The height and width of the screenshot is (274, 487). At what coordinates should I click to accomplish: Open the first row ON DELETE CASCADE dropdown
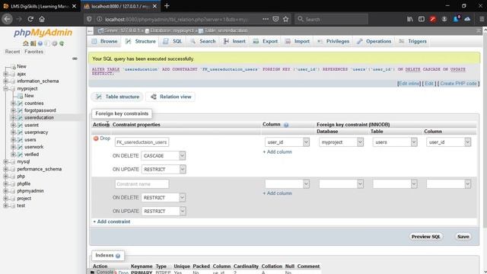(164, 155)
